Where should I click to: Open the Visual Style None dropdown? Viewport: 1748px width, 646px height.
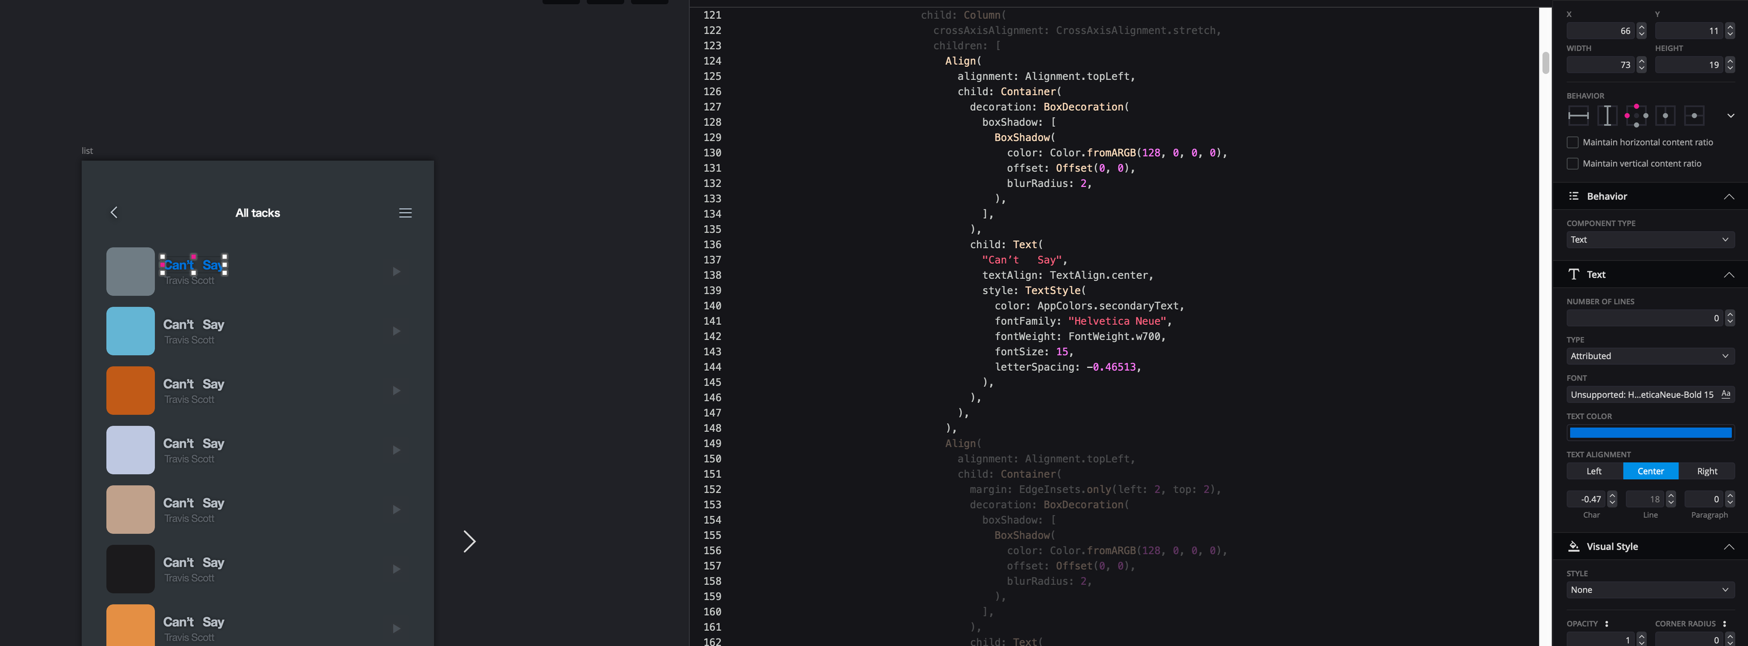pos(1649,590)
